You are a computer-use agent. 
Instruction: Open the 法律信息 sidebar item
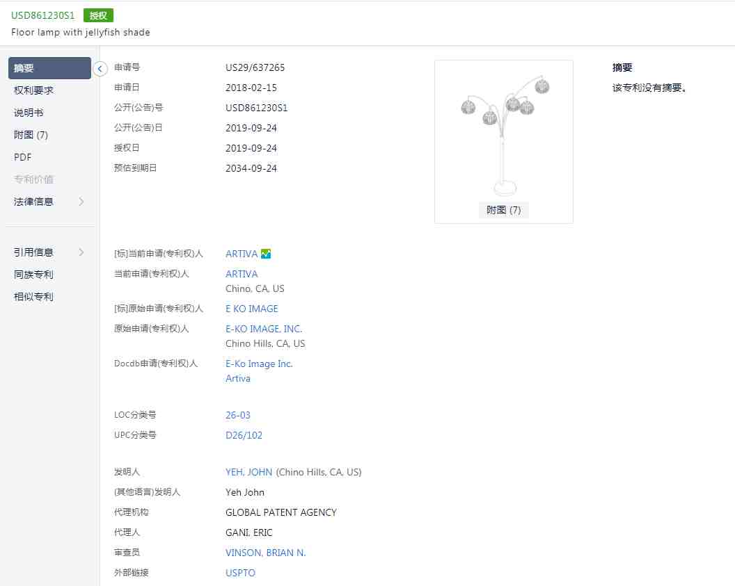[33, 202]
